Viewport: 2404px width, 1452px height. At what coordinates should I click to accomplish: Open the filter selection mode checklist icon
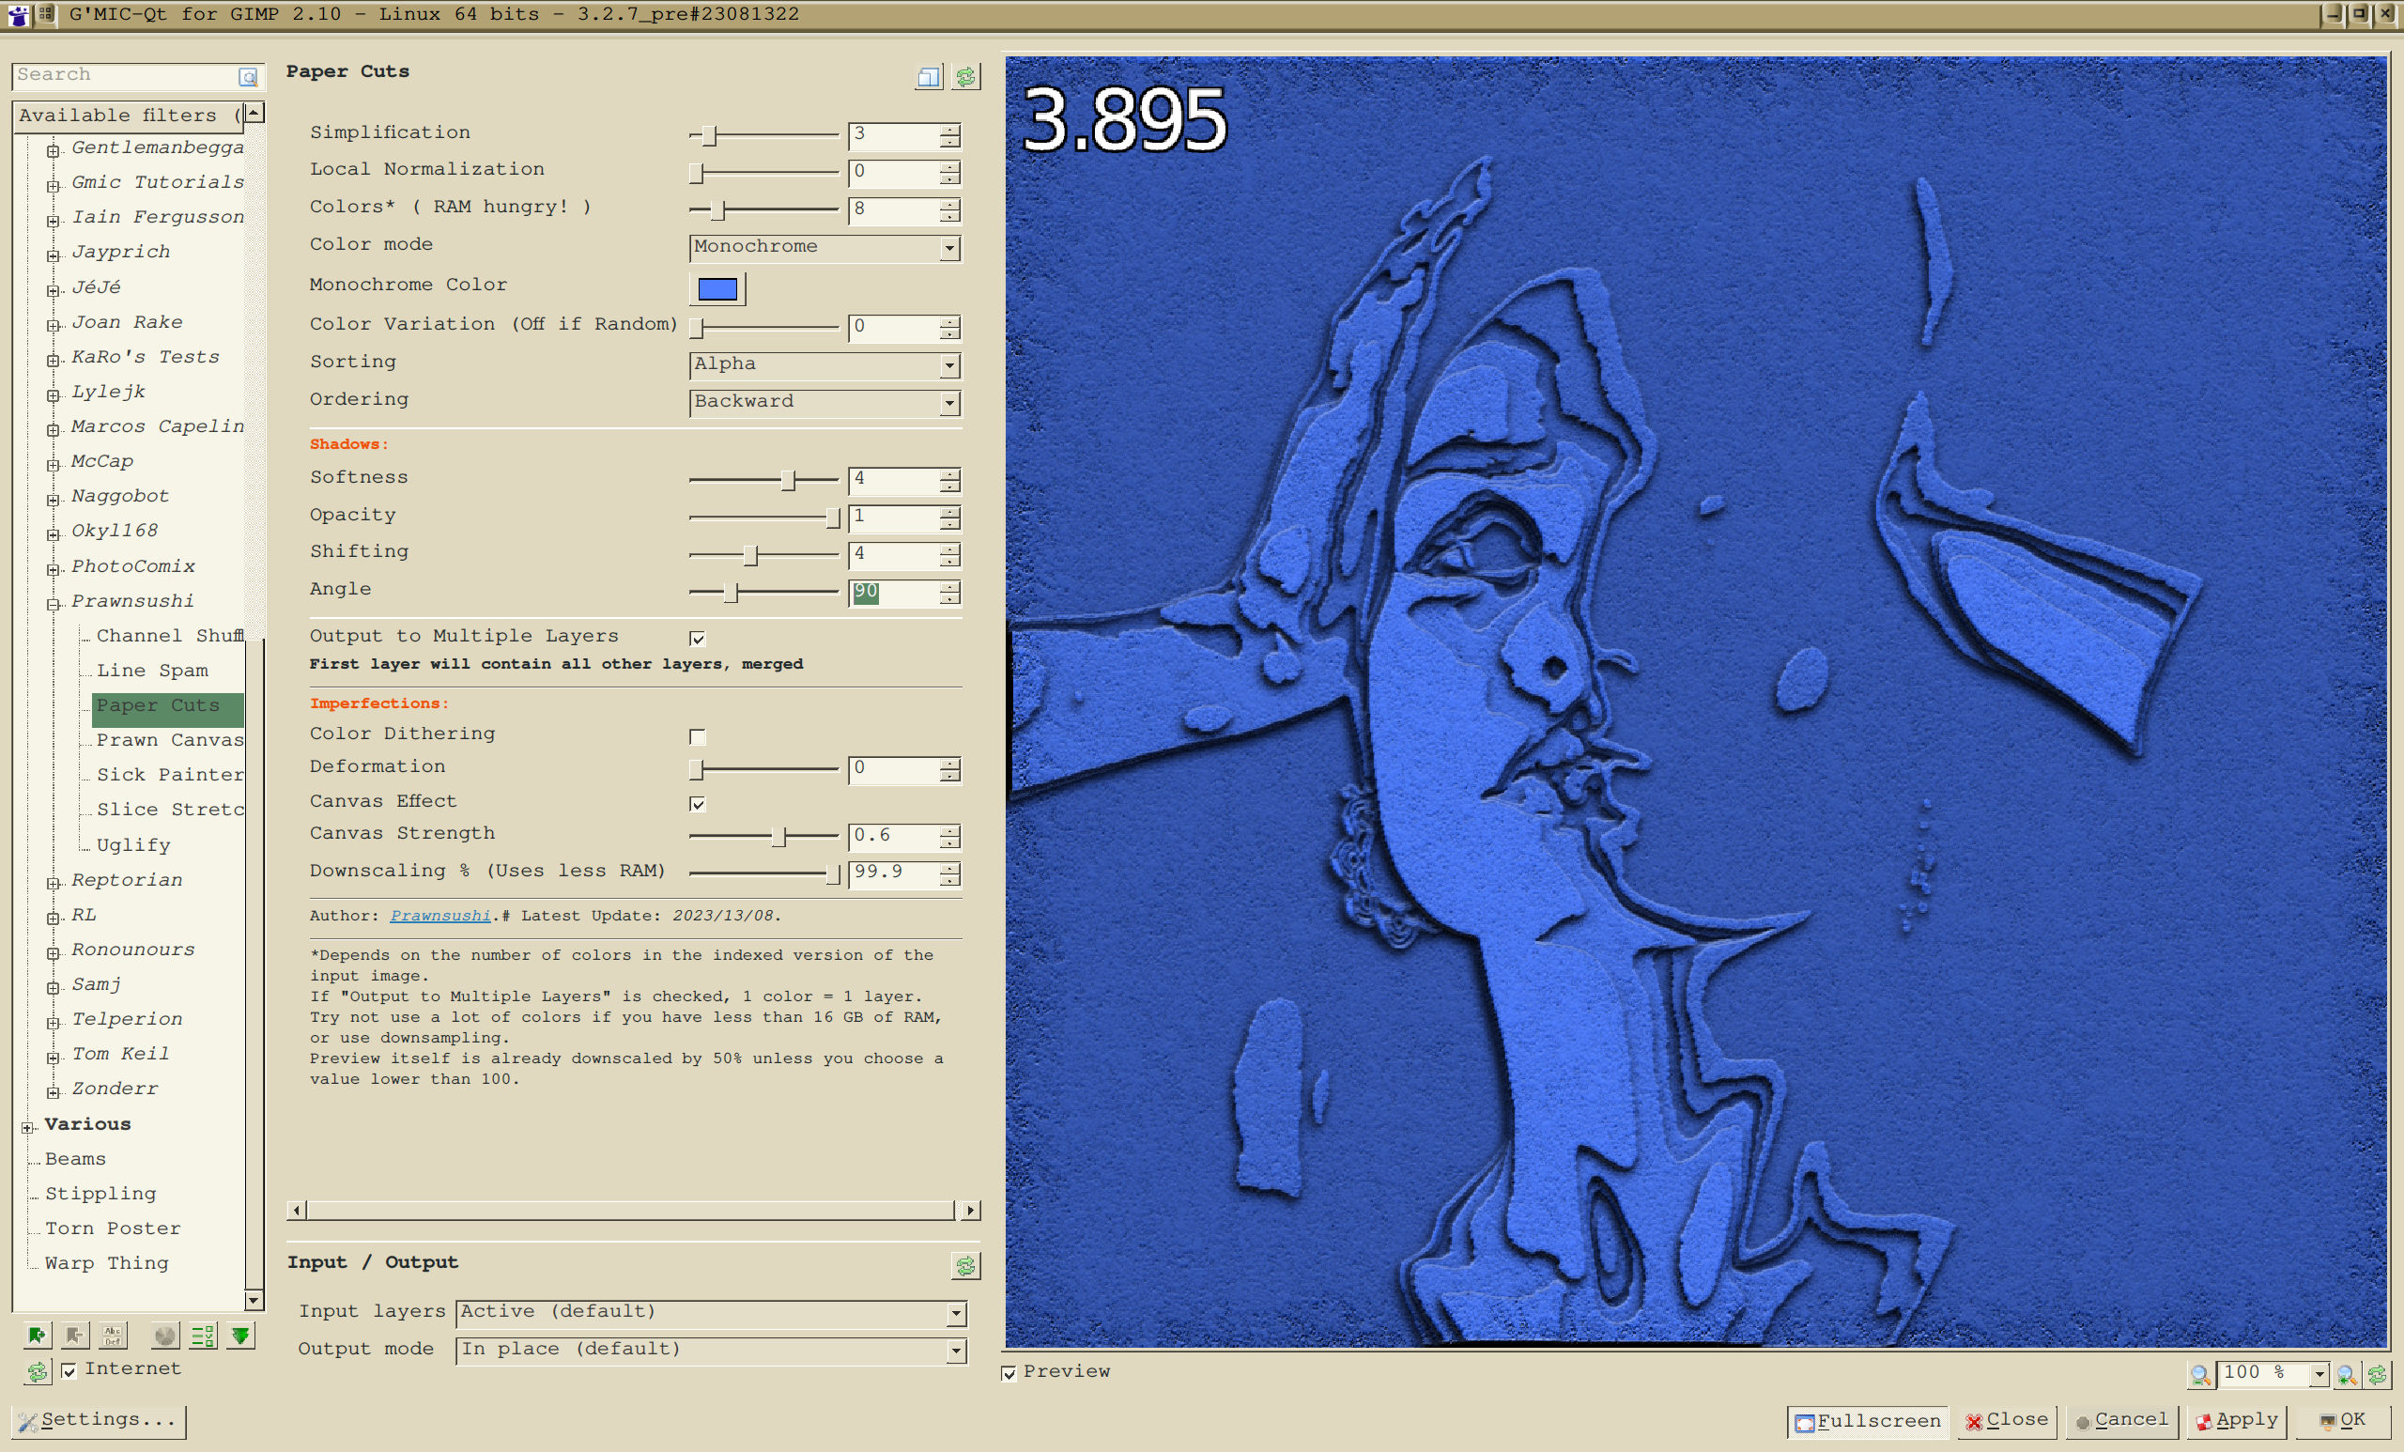pyautogui.click(x=203, y=1335)
